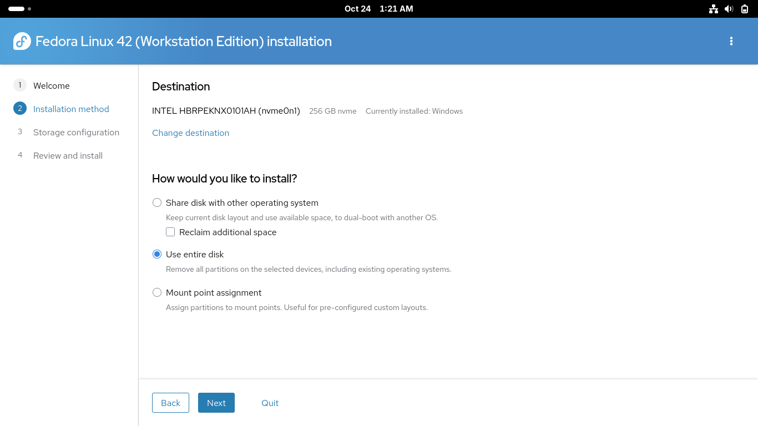Go to the Welcome step in sidebar

coord(52,85)
